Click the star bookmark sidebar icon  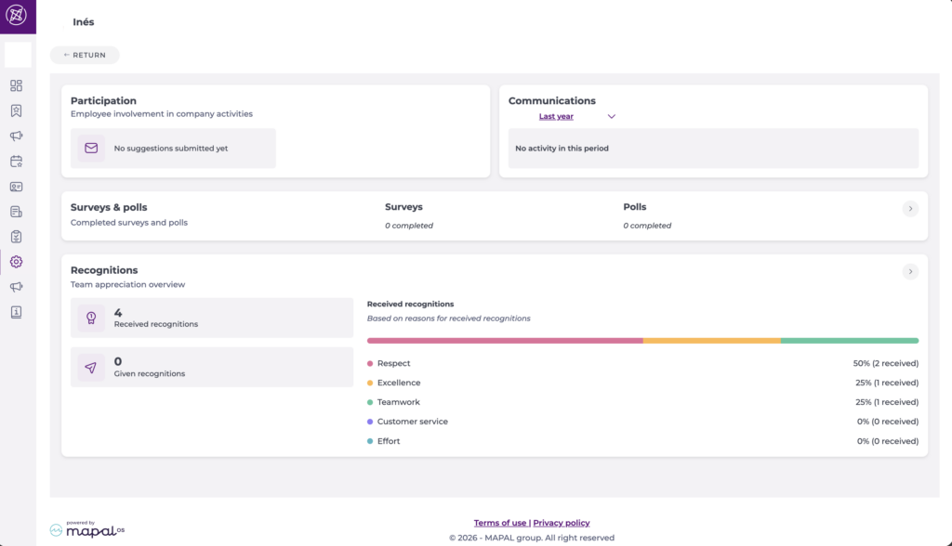point(17,111)
